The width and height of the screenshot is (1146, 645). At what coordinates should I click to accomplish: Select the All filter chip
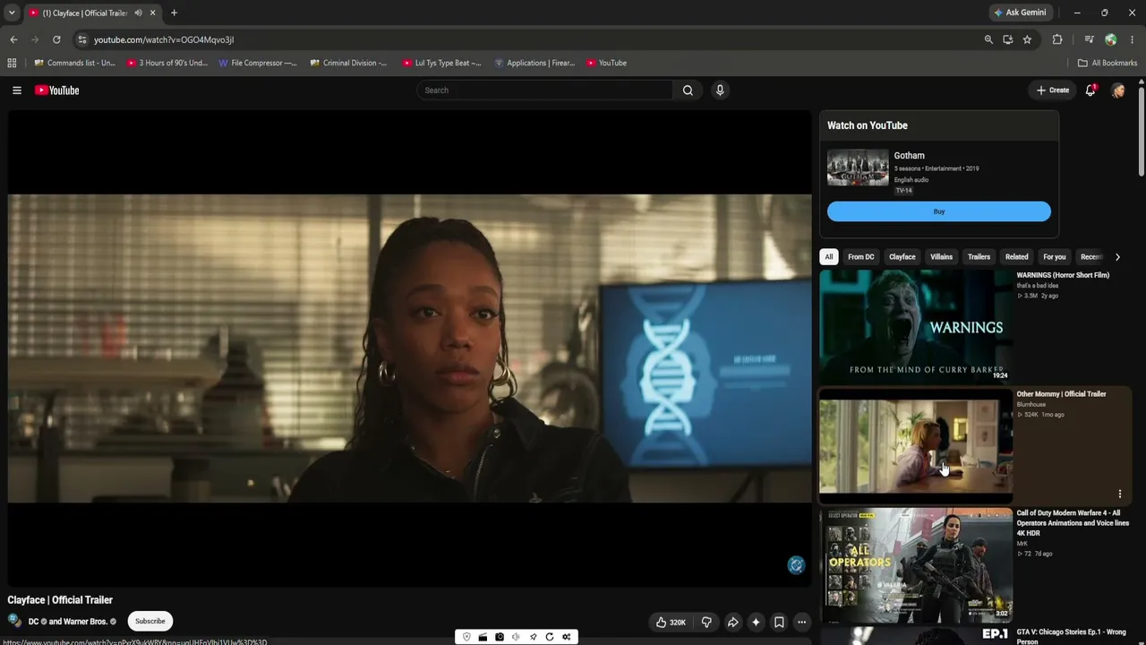[x=829, y=257]
